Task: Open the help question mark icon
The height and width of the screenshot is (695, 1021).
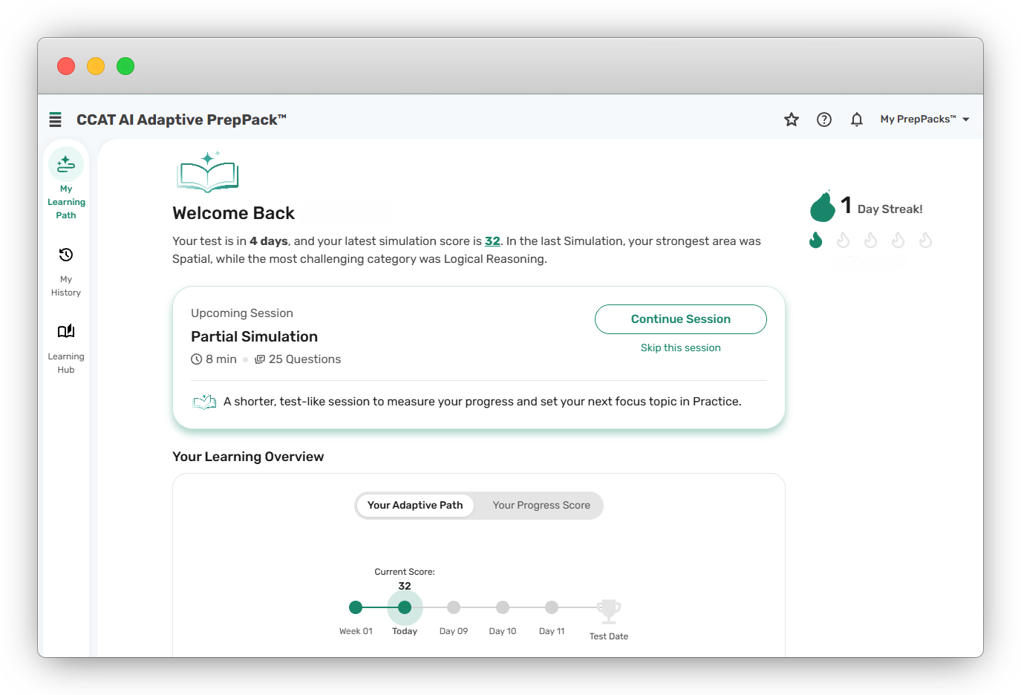Action: (824, 120)
